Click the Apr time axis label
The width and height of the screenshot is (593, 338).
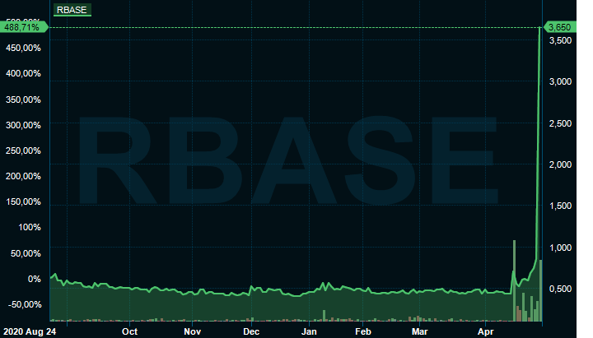tap(486, 331)
